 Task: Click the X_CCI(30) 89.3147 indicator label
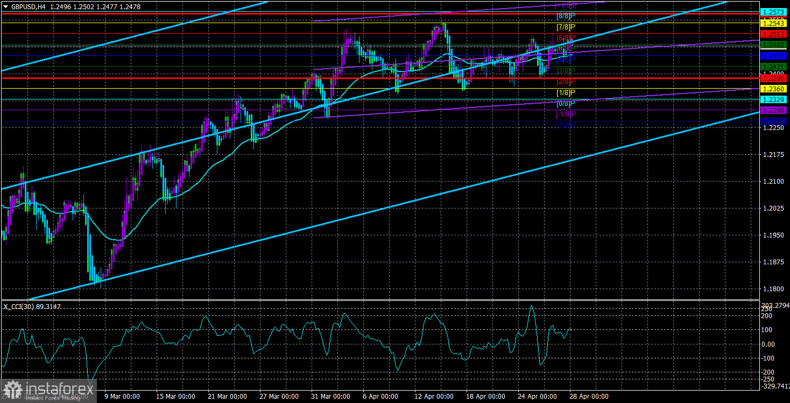click(x=33, y=306)
